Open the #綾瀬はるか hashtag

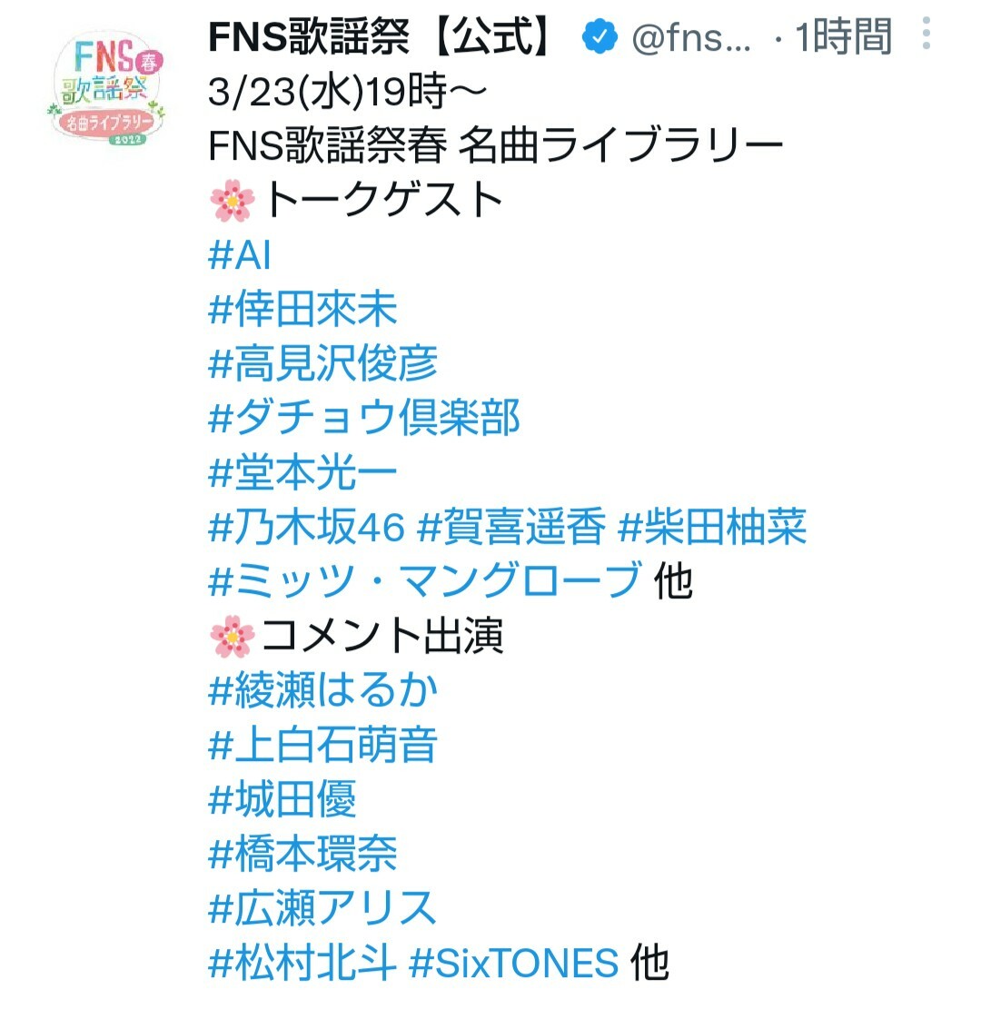click(323, 690)
